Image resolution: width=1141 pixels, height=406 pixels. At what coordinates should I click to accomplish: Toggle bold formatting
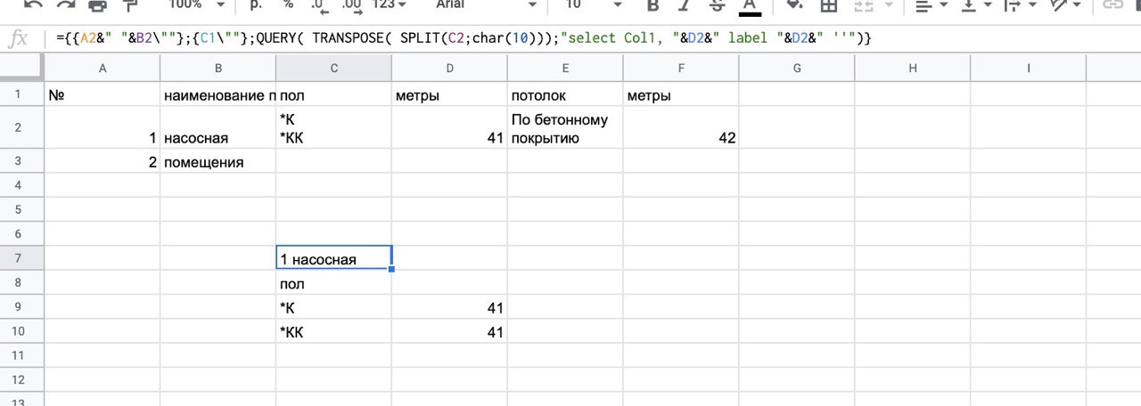click(x=653, y=5)
